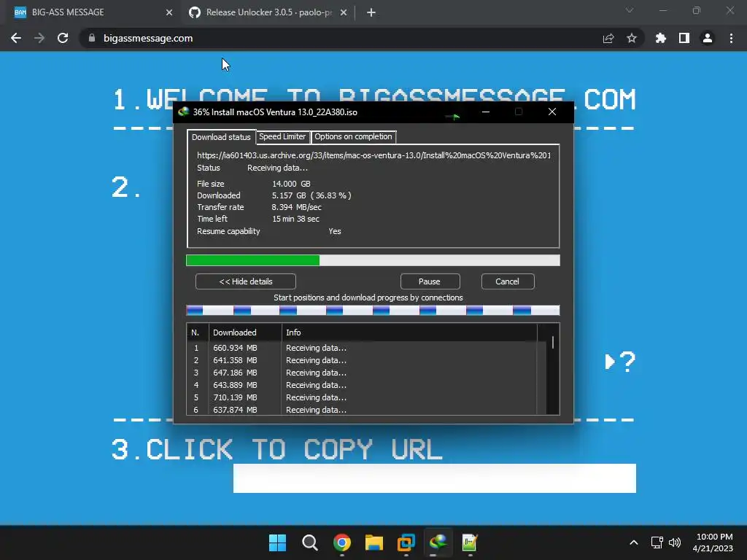
Task: Open Chrome profile avatar
Action: point(708,38)
